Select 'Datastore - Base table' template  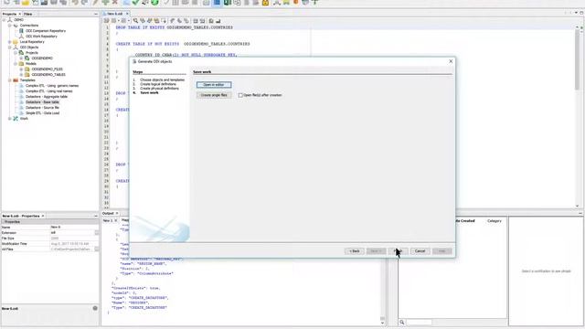pos(42,102)
